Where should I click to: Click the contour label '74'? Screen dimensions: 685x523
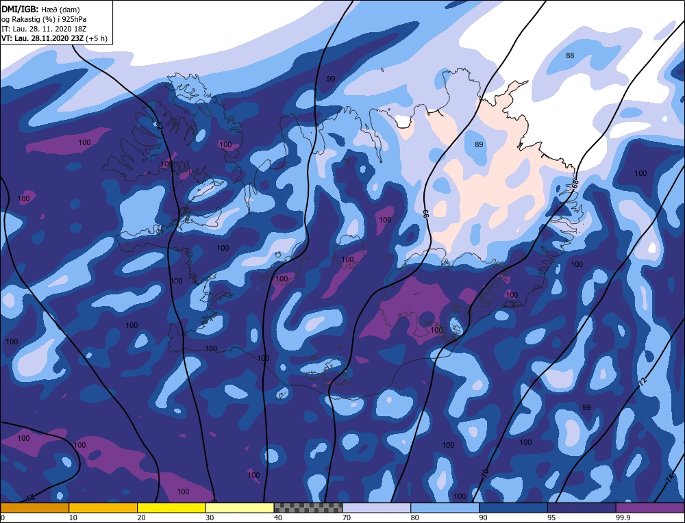pos(669,479)
